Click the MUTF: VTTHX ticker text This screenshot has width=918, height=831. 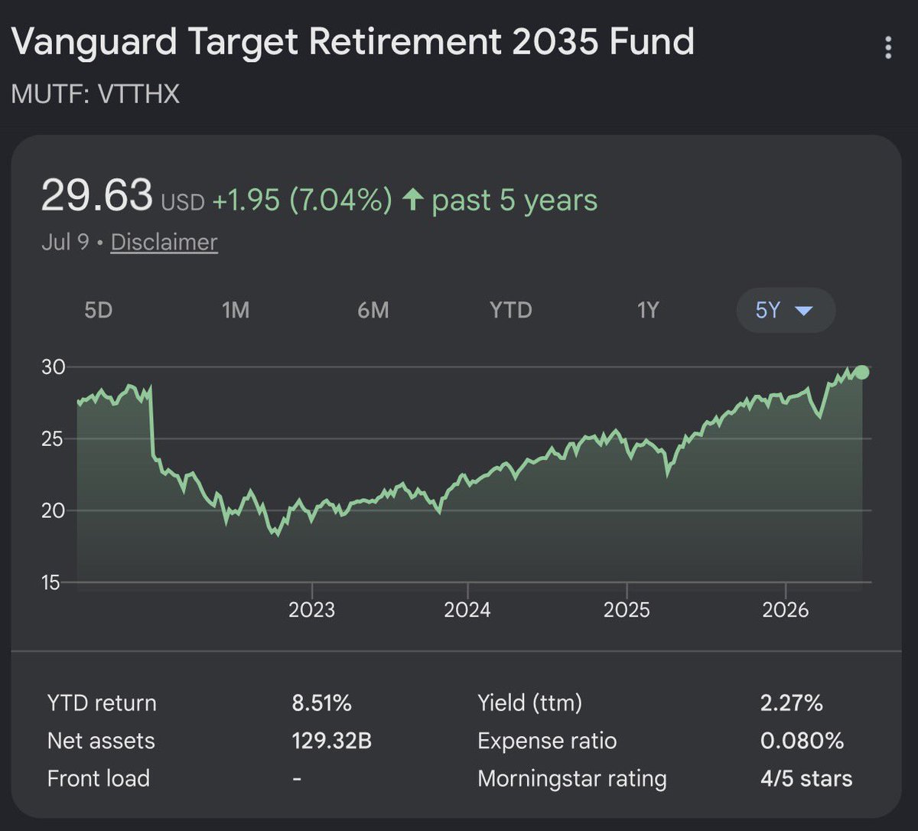coord(96,94)
